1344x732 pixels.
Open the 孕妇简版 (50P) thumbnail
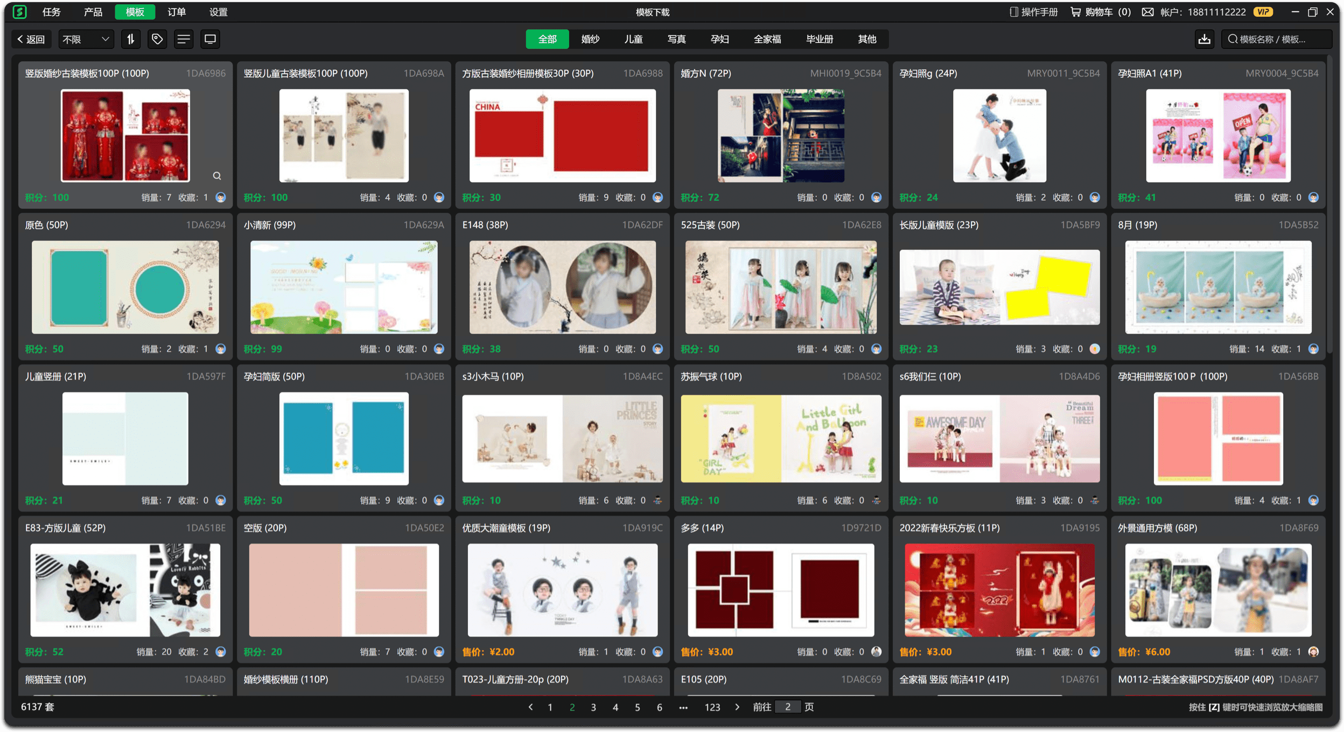click(x=344, y=439)
